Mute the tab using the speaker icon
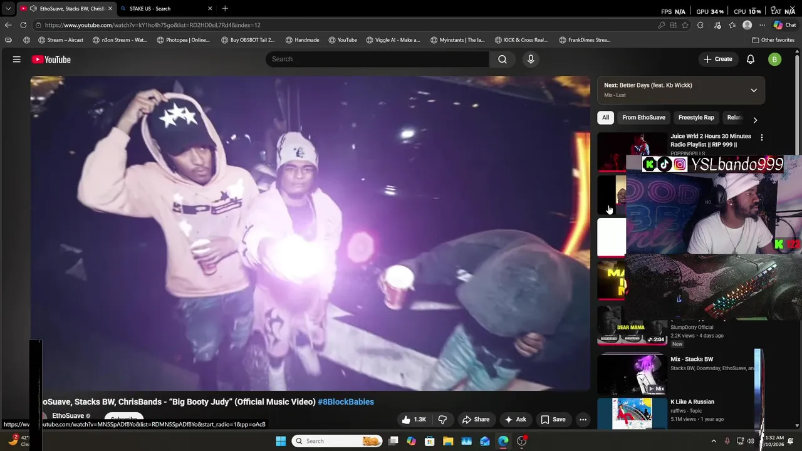This screenshot has height=451, width=802. pyautogui.click(x=33, y=9)
